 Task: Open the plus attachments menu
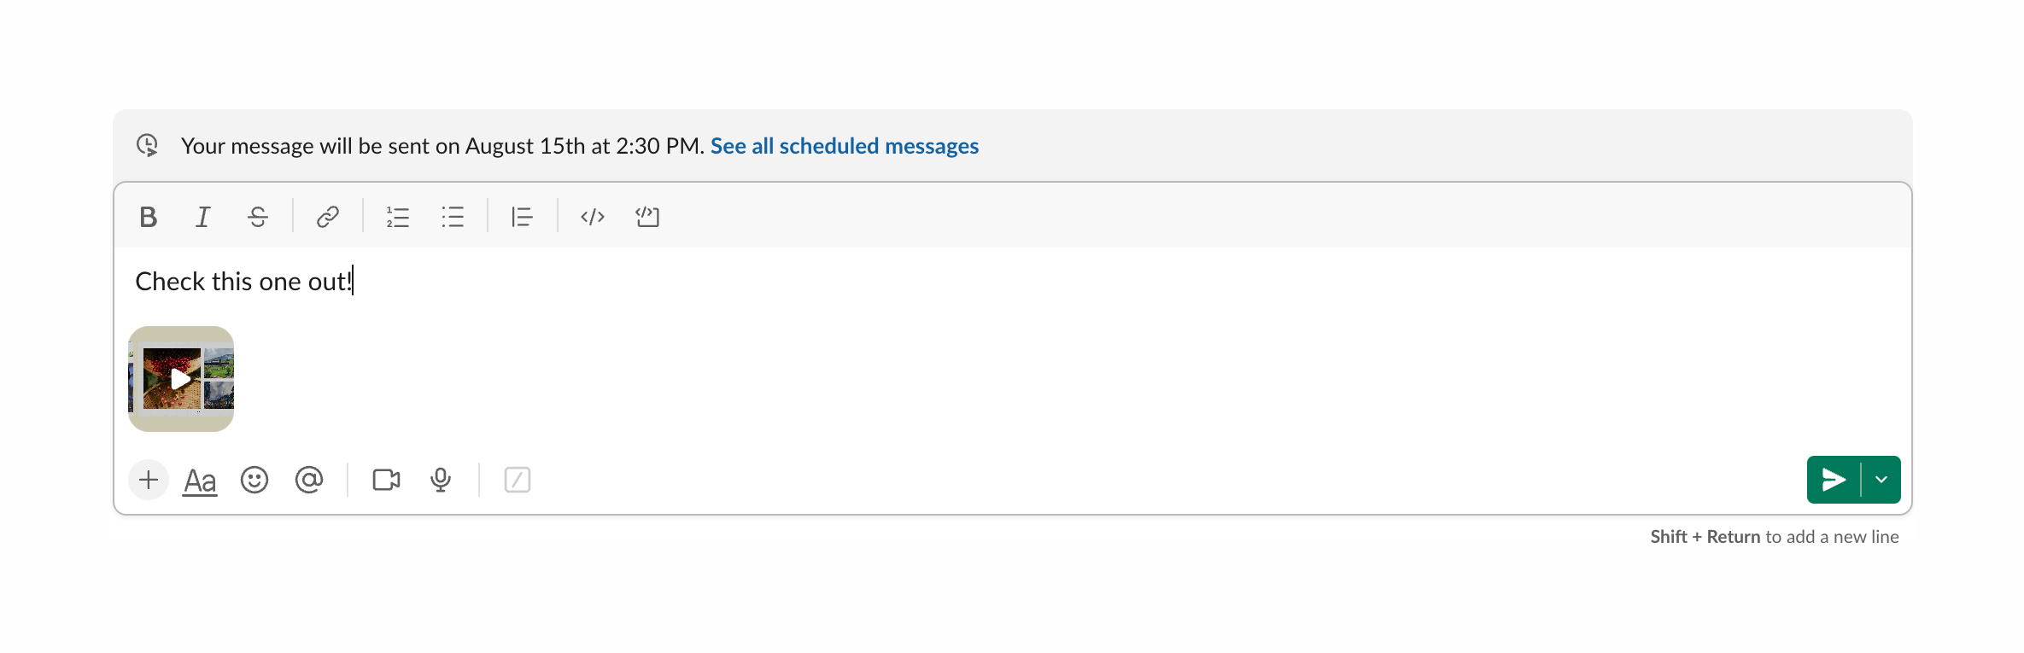(x=149, y=480)
